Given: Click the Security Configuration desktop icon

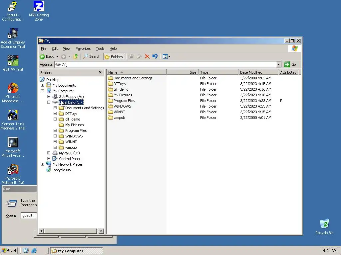Looking at the screenshot, I should point(13,11).
